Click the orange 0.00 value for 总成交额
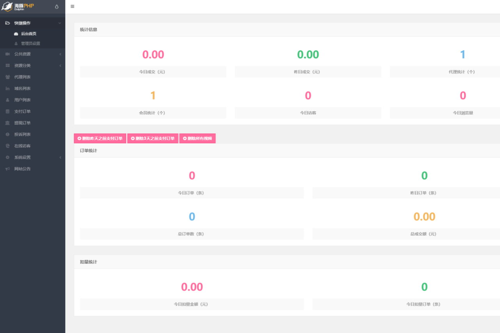The height and width of the screenshot is (333, 500). click(424, 217)
